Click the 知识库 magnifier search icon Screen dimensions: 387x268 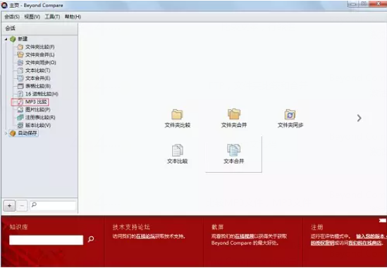tap(91, 239)
